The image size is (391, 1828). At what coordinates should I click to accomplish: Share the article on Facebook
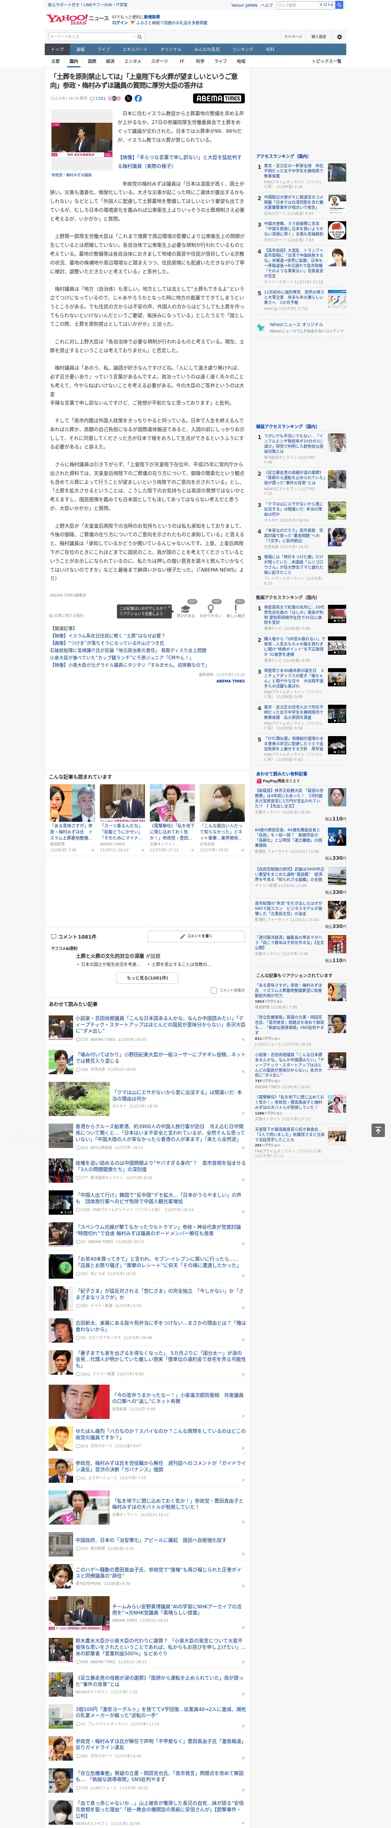(x=138, y=99)
